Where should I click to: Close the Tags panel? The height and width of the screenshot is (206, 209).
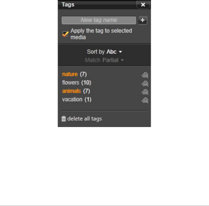tap(143, 5)
